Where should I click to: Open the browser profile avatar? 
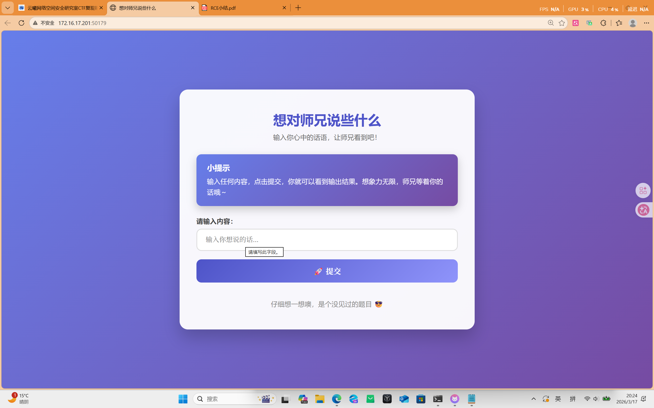(x=633, y=23)
